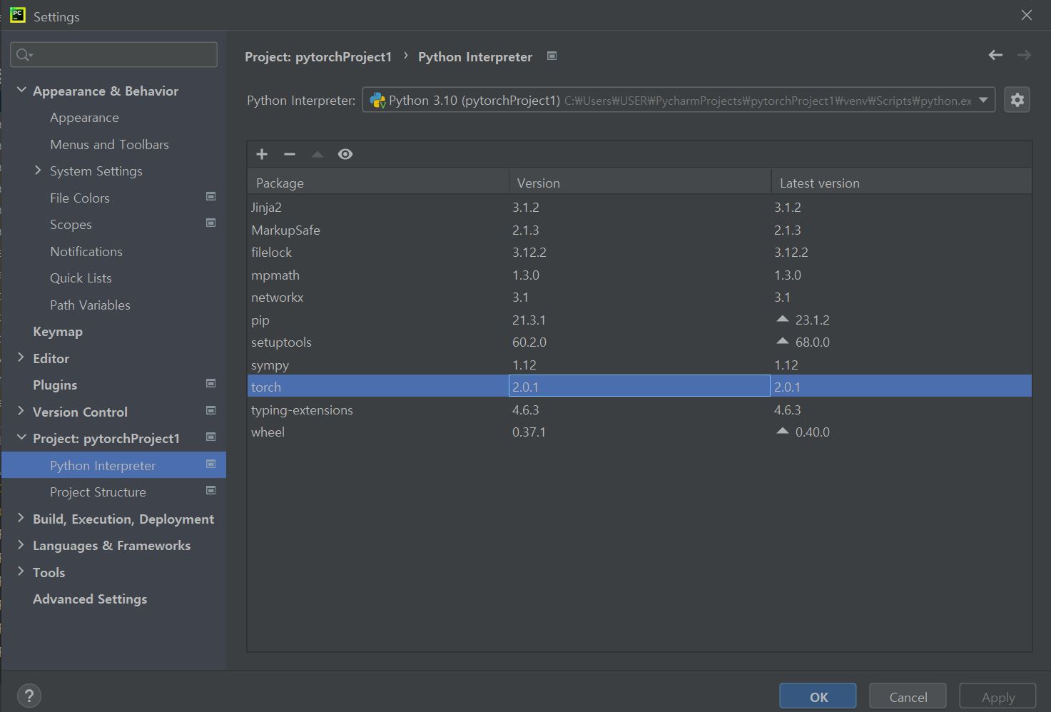Collapse Project: pytorchProject1 section
Image resolution: width=1051 pixels, height=712 pixels.
(21, 437)
